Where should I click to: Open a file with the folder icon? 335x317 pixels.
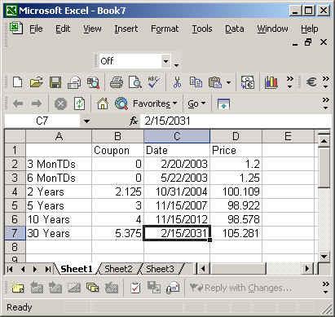pyautogui.click(x=37, y=82)
